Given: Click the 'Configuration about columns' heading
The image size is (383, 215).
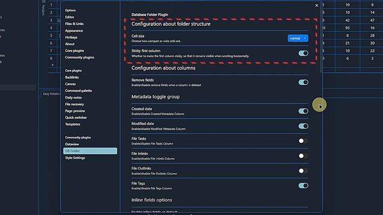Looking at the screenshot, I should pyautogui.click(x=163, y=68).
